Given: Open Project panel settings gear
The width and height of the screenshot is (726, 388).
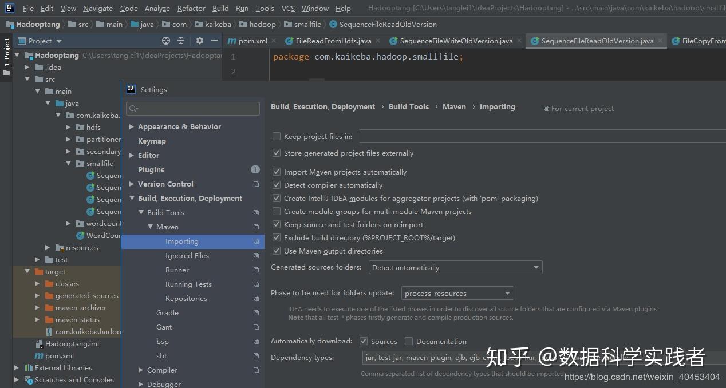Looking at the screenshot, I should [199, 41].
